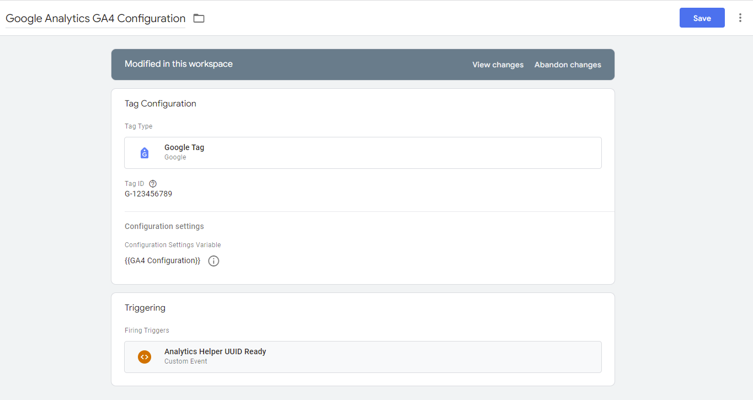The width and height of the screenshot is (753, 400).
Task: Click the Triggering section heading
Action: (145, 308)
